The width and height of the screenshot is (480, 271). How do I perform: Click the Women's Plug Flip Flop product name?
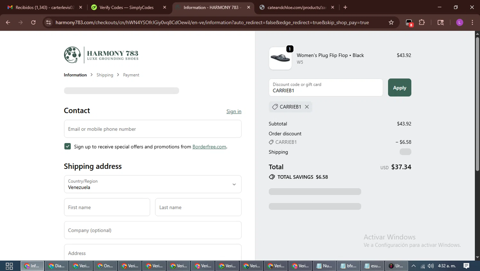coord(330,55)
